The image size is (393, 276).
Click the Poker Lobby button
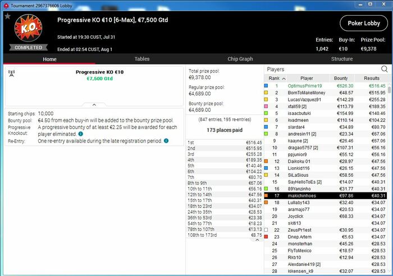coord(364,24)
